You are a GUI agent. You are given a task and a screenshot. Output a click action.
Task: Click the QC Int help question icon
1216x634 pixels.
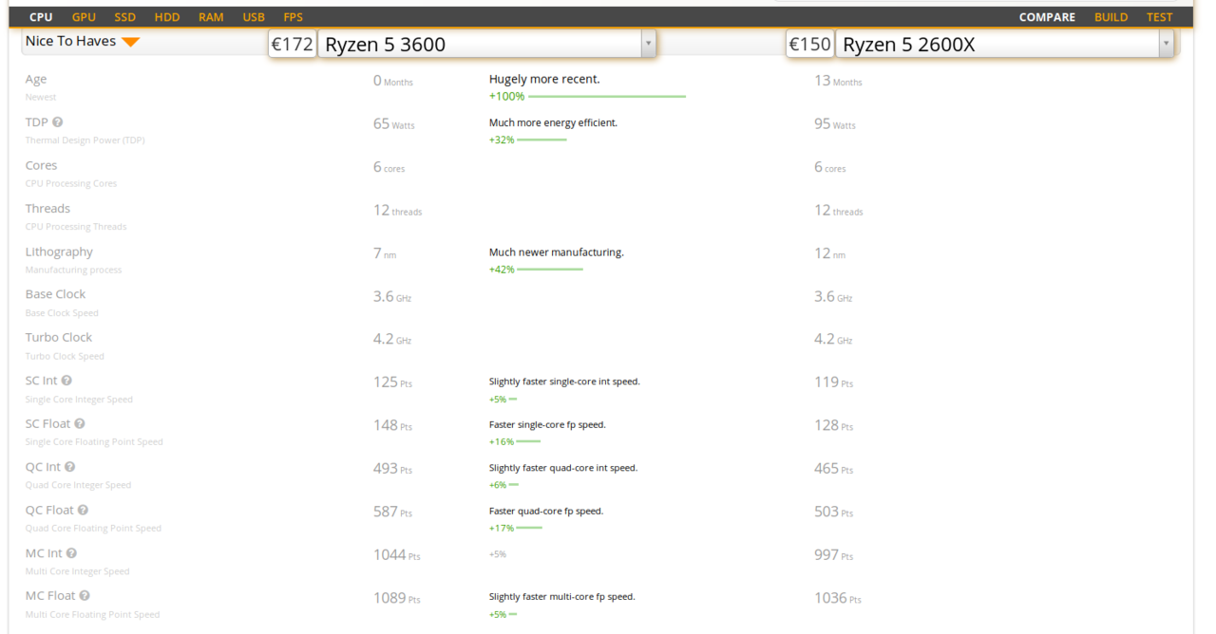pos(70,467)
